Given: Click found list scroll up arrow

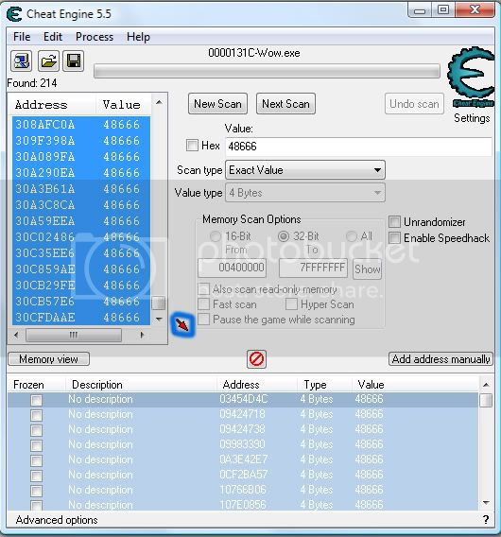Looking at the screenshot, I should (159, 102).
